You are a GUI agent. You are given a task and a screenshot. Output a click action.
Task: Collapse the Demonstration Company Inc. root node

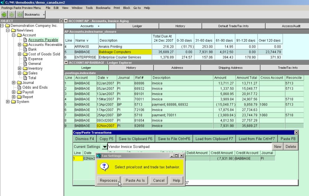(2, 26)
